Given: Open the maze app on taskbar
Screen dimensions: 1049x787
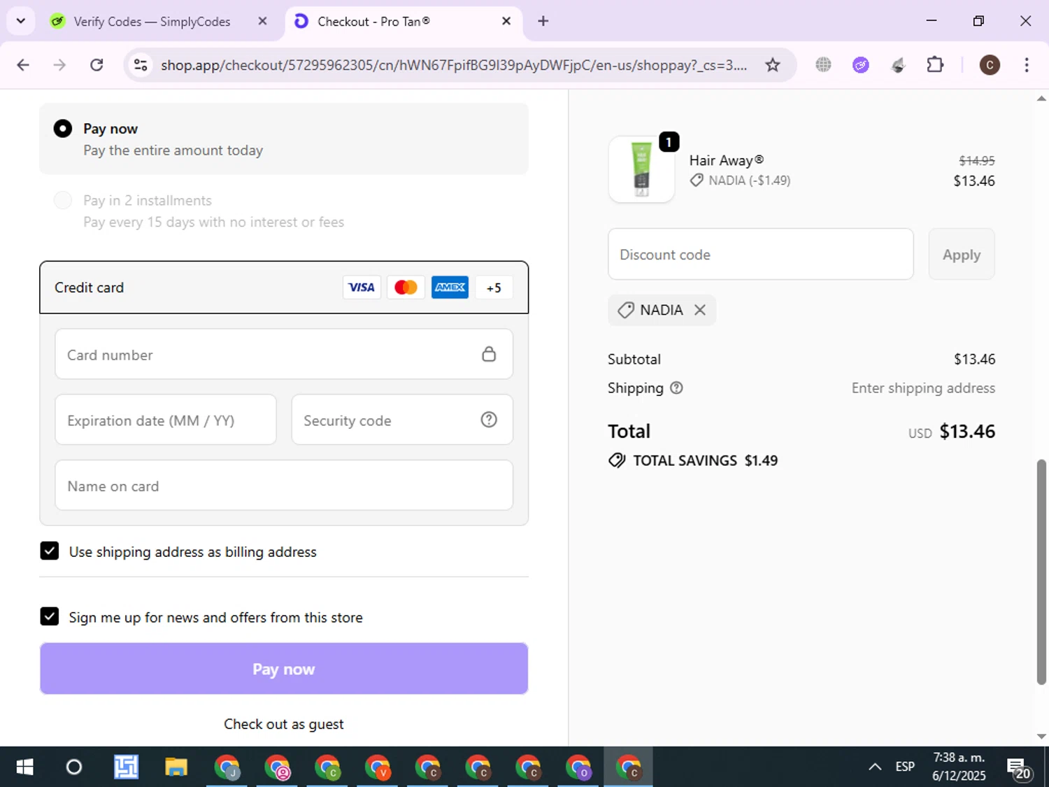Looking at the screenshot, I should point(126,767).
